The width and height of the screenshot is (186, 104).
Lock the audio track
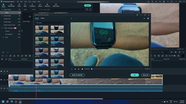[4, 88]
